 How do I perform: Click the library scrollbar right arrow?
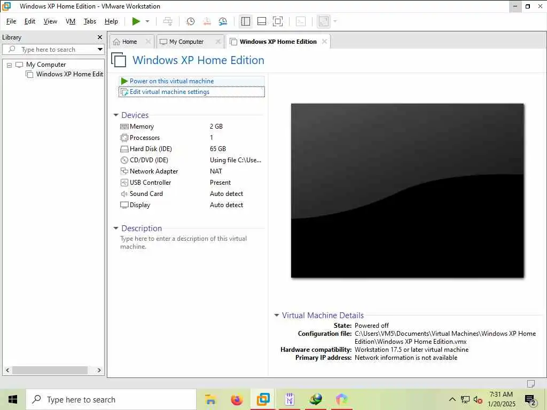[99, 370]
